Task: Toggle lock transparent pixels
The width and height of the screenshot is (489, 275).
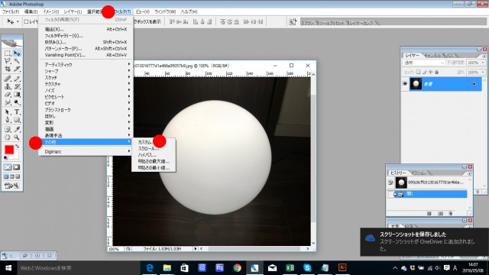Action: click(418, 72)
